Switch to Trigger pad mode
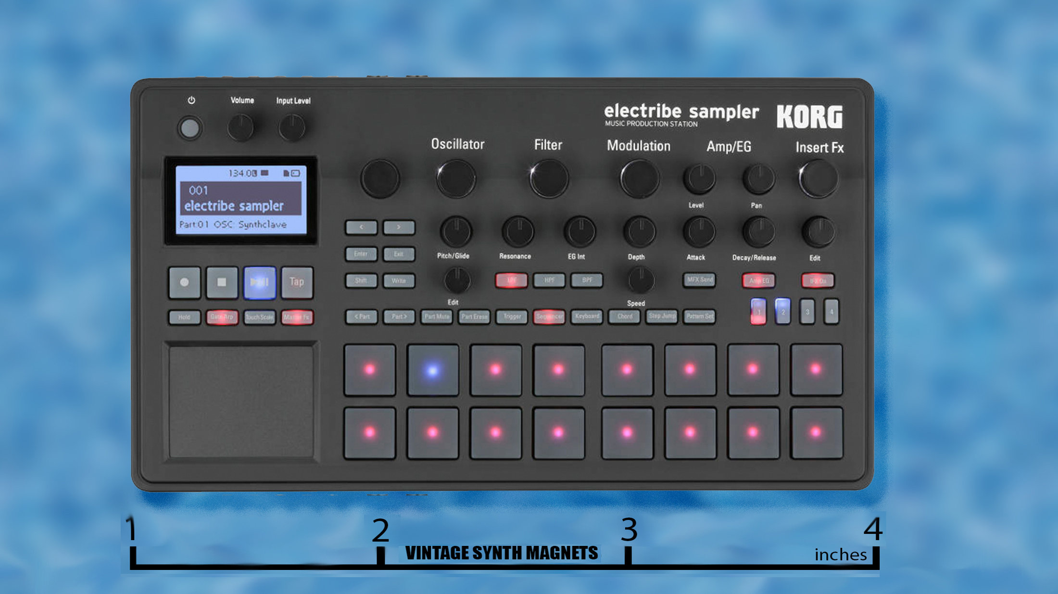1058x594 pixels. [512, 316]
